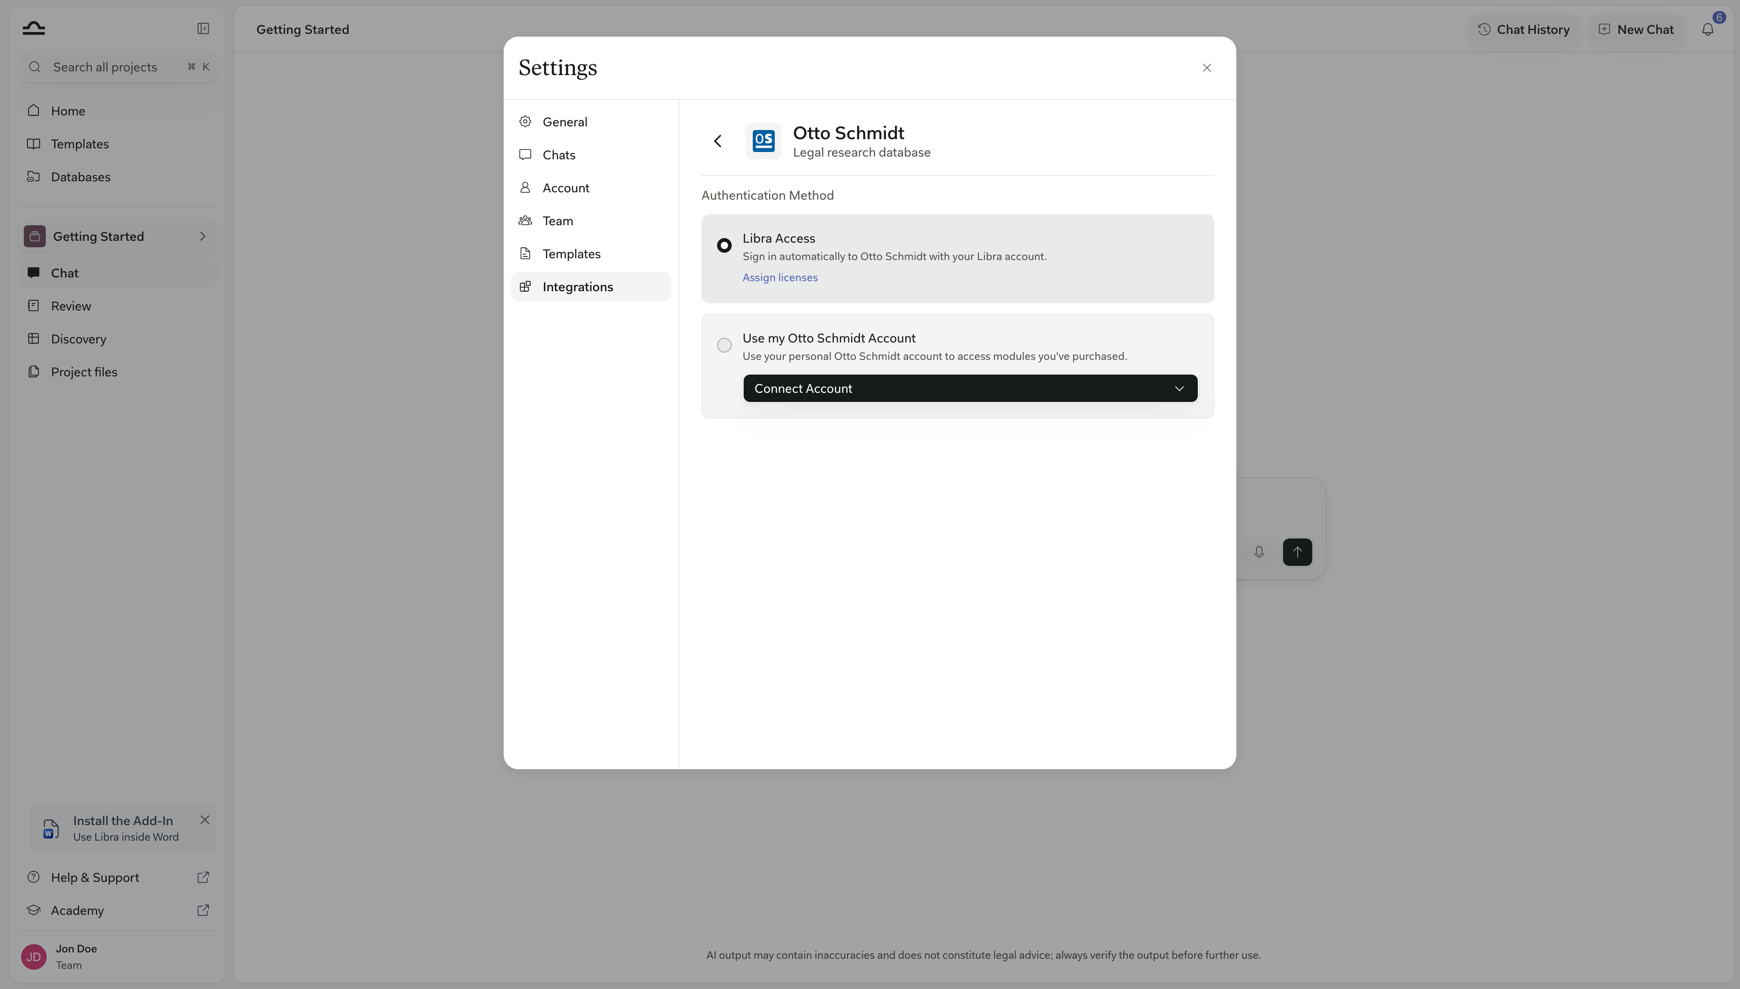Open Help & Support link
1740x989 pixels.
[118, 877]
